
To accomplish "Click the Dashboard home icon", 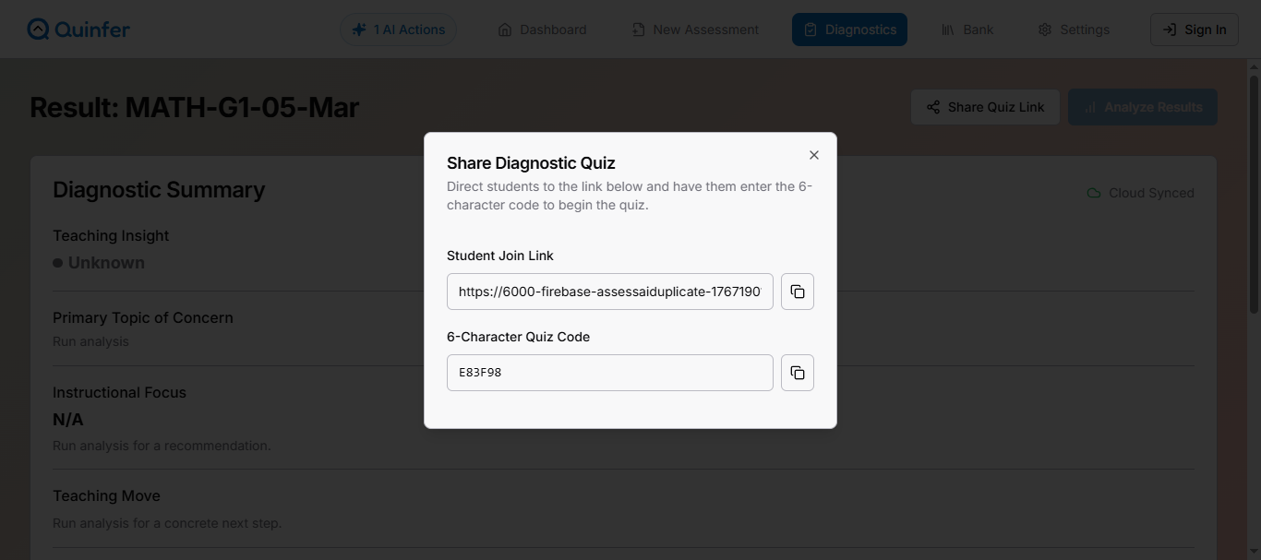I will (505, 30).
